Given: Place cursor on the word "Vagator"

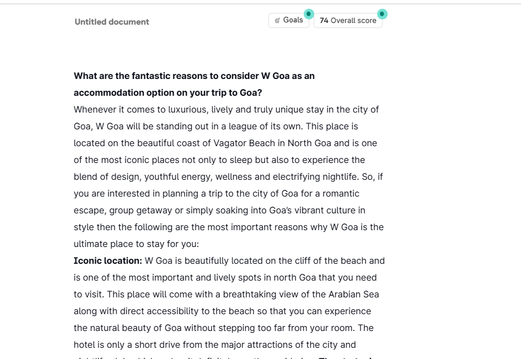Looking at the screenshot, I should pos(230,143).
